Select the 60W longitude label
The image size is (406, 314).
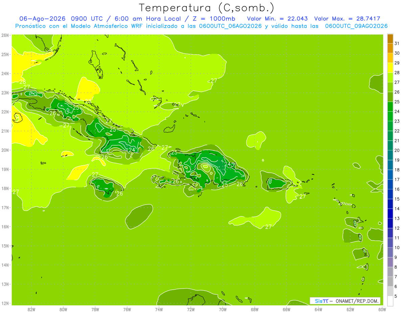382,309
